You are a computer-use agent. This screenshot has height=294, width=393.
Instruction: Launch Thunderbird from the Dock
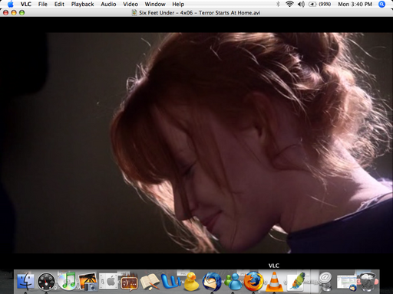[212, 282]
